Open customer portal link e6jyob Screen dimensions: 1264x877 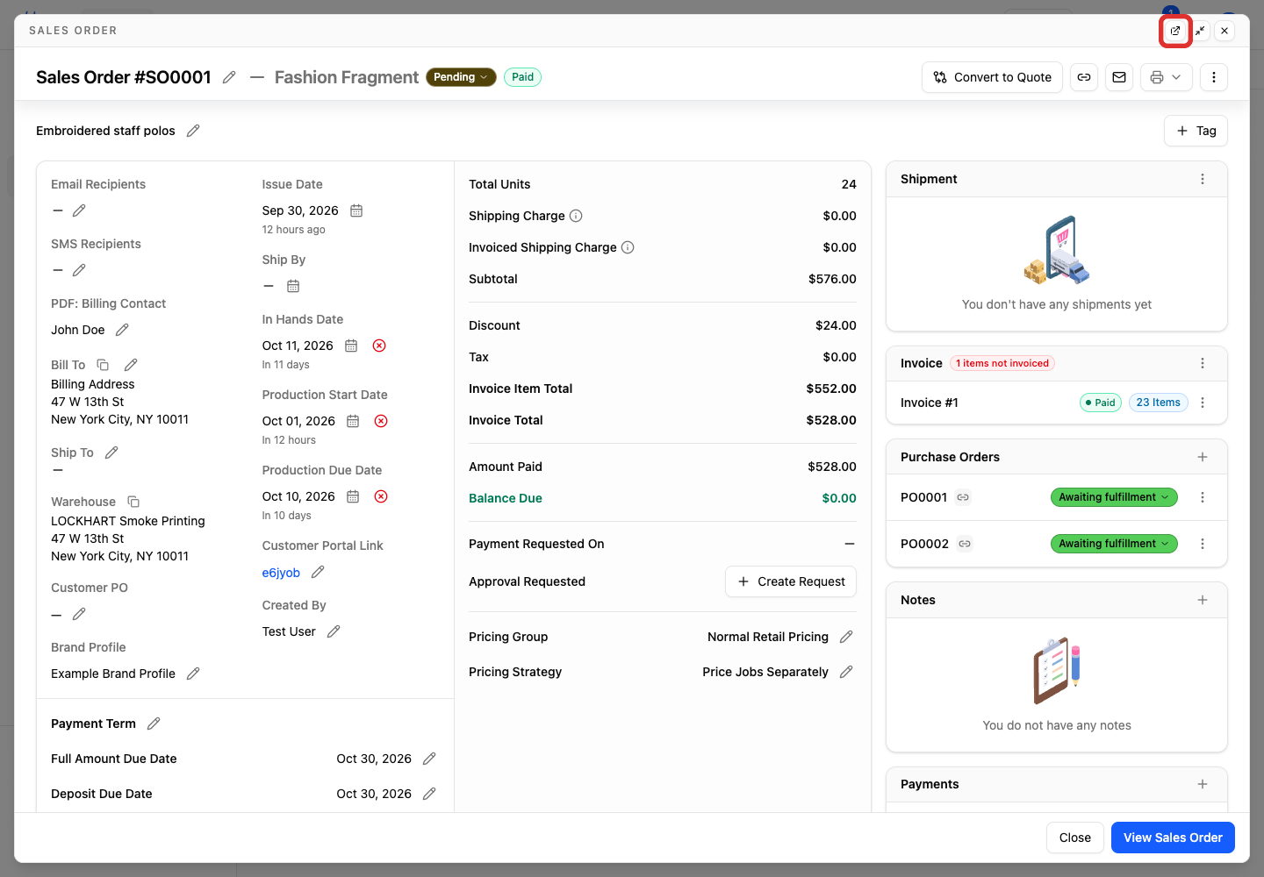click(x=281, y=573)
